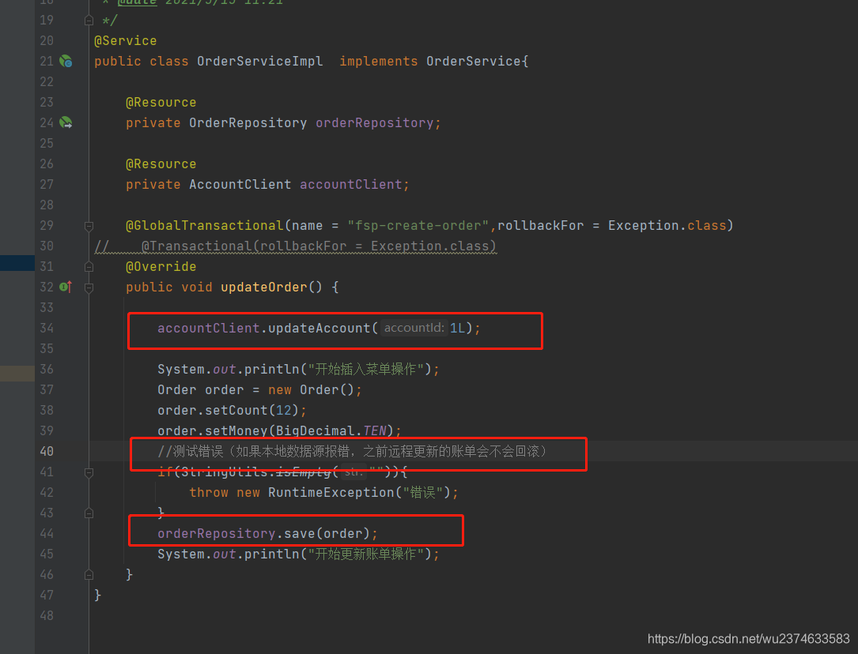This screenshot has width=858, height=654.
Task: Click the new Order() expression on line 37
Action: click(x=312, y=390)
